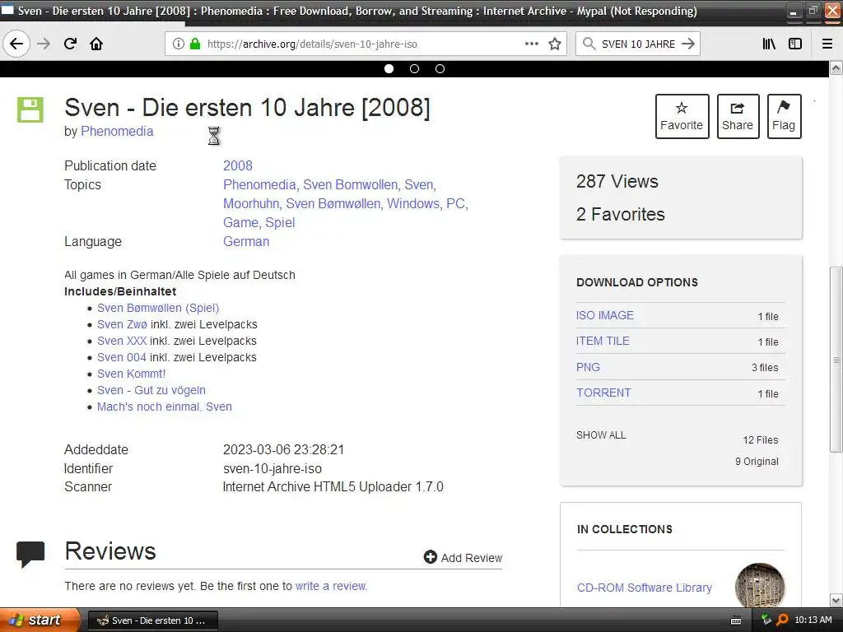Screen dimensions: 843x632
Task: Download the ITEM TILE file
Action: tap(603, 341)
